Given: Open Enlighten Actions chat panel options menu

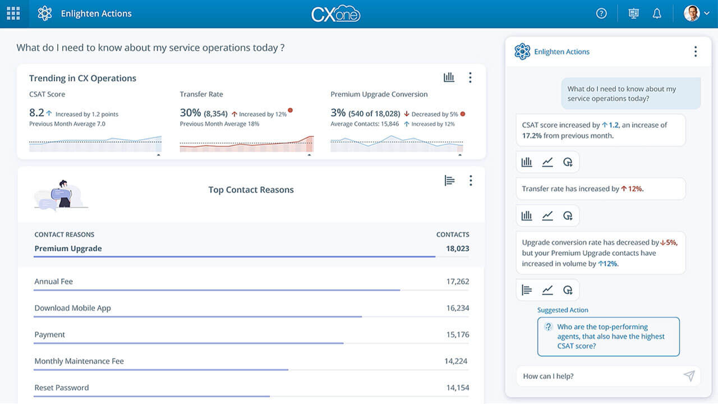Looking at the screenshot, I should tap(695, 52).
